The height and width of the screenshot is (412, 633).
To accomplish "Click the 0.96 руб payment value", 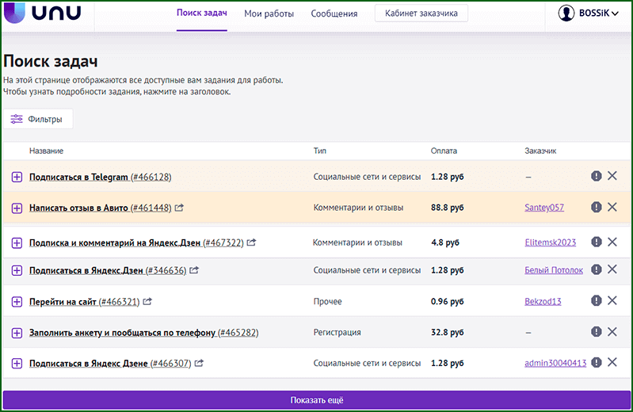I will (x=448, y=302).
